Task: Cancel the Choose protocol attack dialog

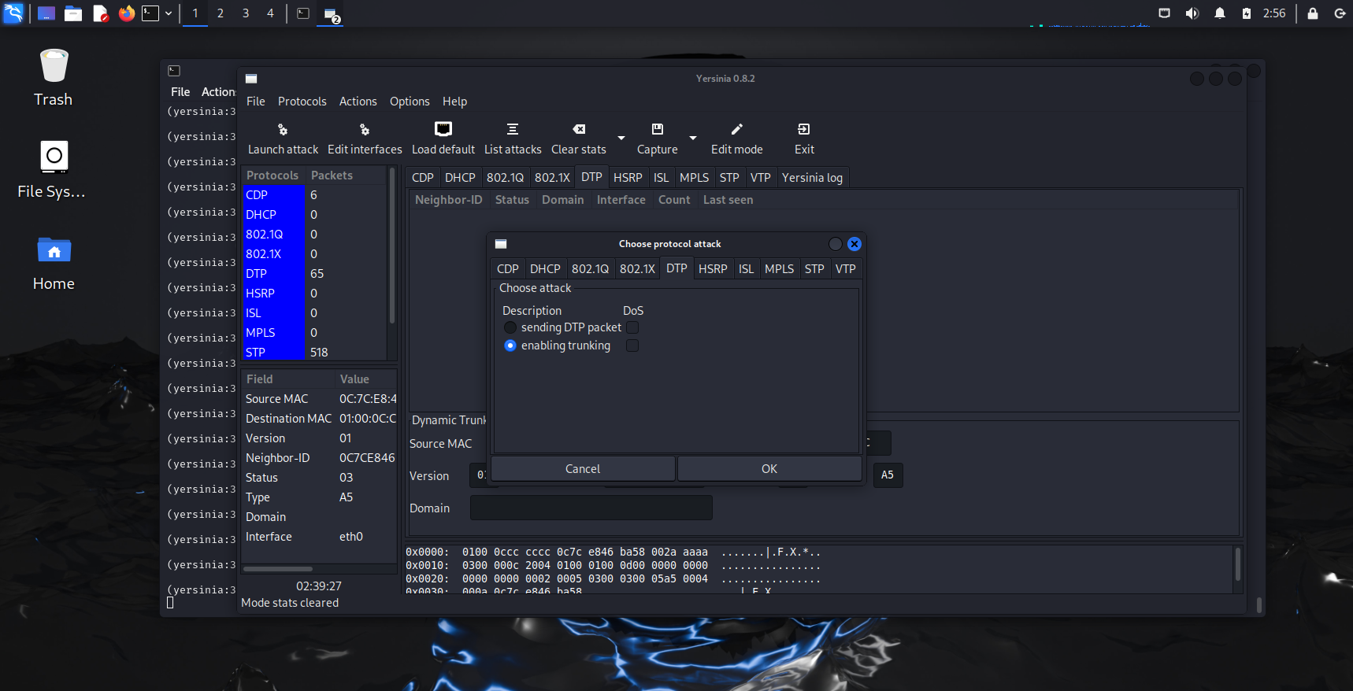Action: pos(583,469)
